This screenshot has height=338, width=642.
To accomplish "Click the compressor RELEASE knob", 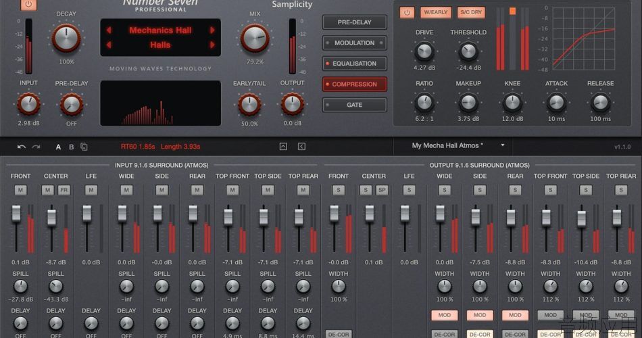I will [600, 103].
